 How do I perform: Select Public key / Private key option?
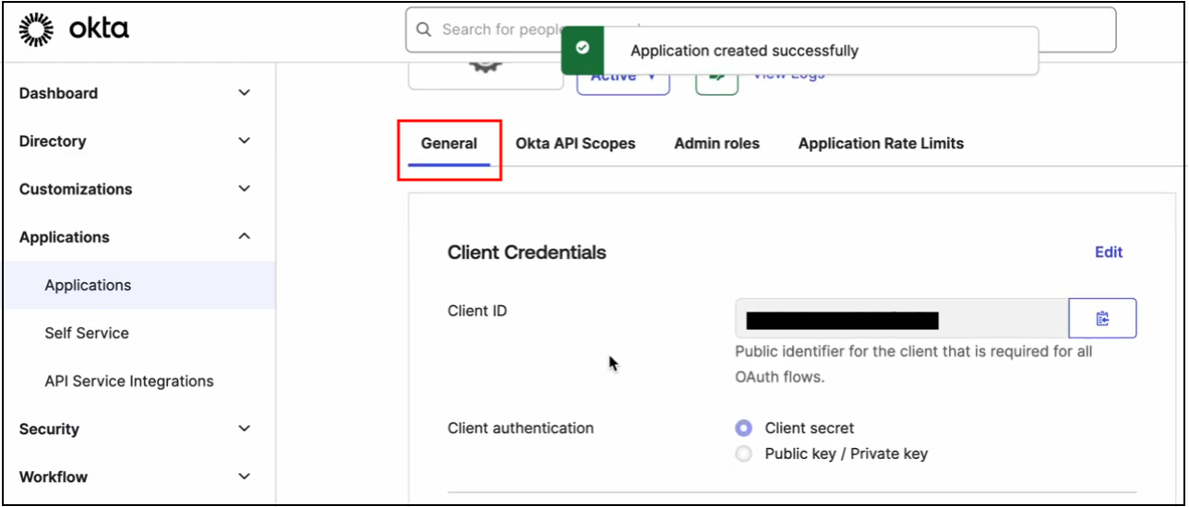coord(744,454)
